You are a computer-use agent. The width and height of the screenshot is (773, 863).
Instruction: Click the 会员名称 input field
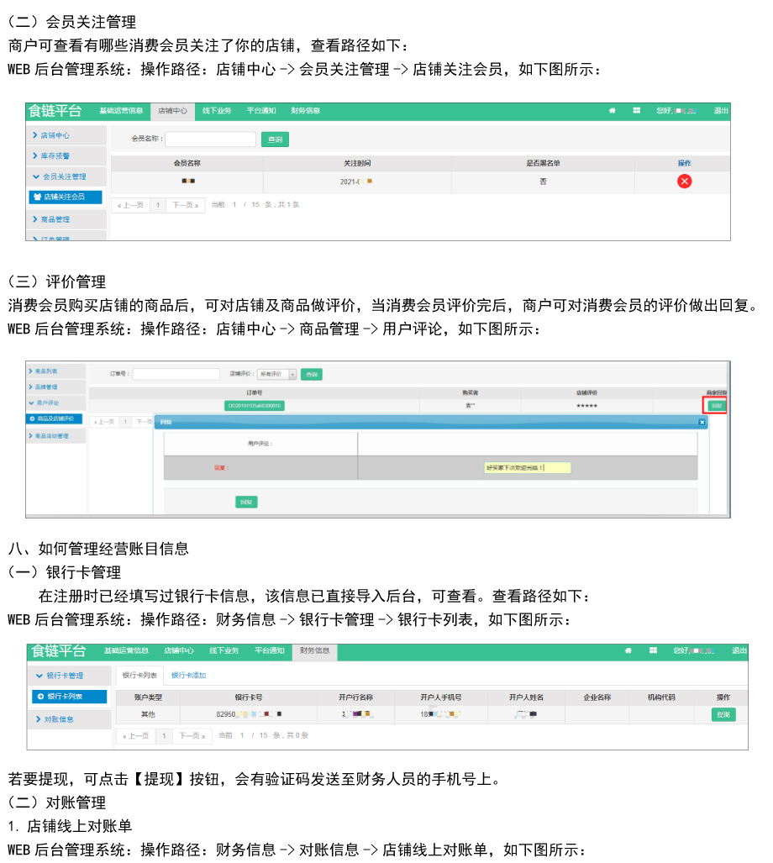coord(210,139)
